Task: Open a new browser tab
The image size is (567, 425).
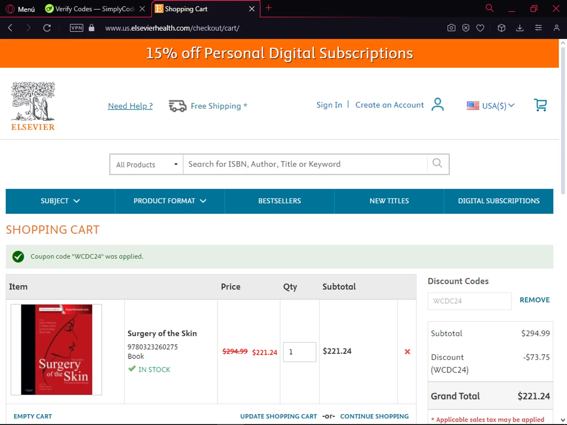Action: [x=268, y=8]
